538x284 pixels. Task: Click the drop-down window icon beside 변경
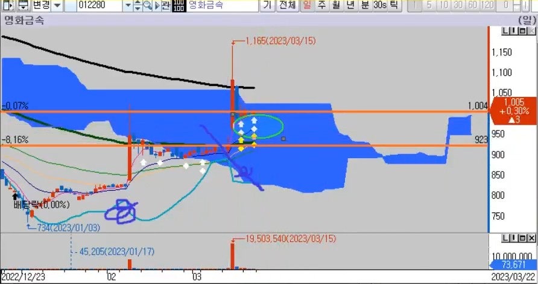(x=24, y=5)
